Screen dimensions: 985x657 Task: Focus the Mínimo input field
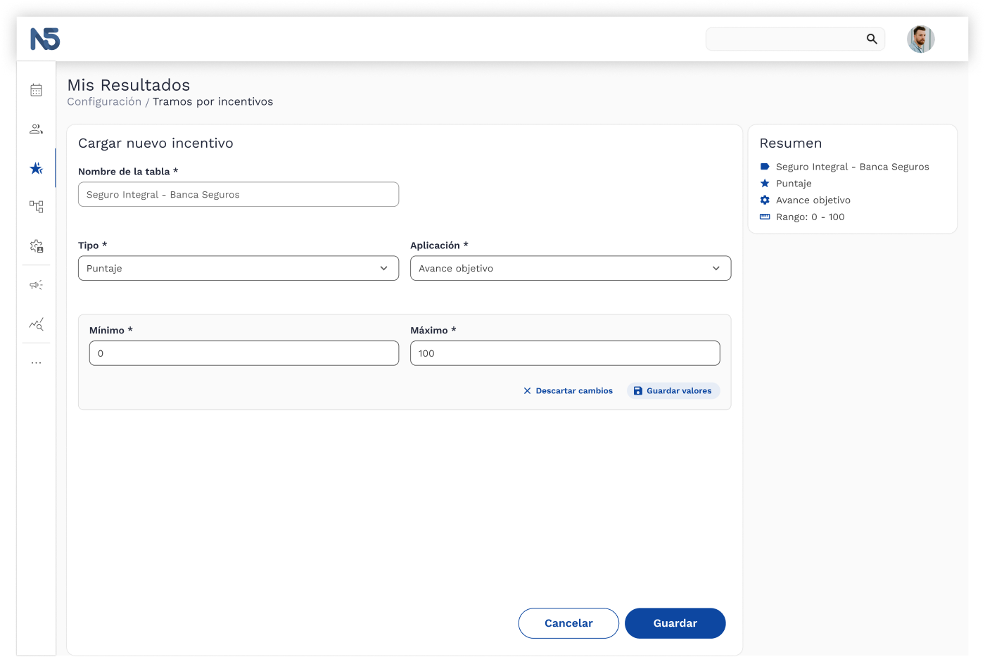(x=244, y=353)
